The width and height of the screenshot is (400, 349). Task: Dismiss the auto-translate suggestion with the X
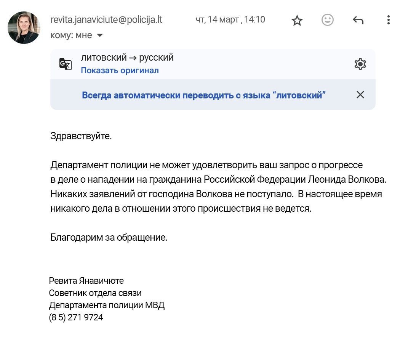point(360,95)
